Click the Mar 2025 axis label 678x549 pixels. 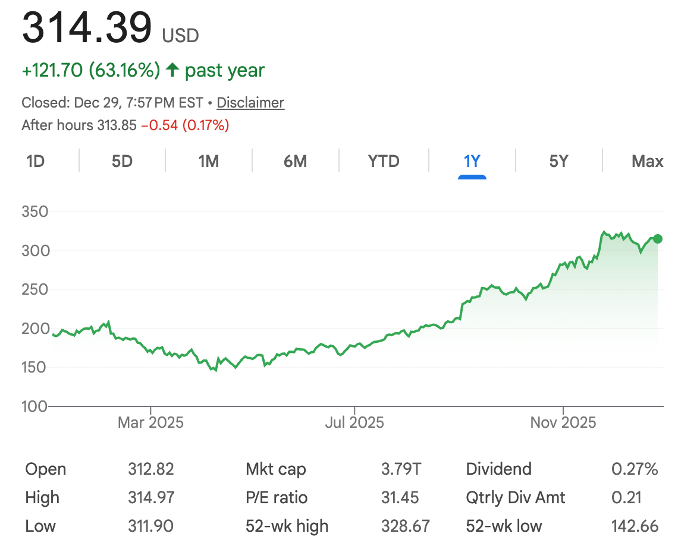pos(150,423)
